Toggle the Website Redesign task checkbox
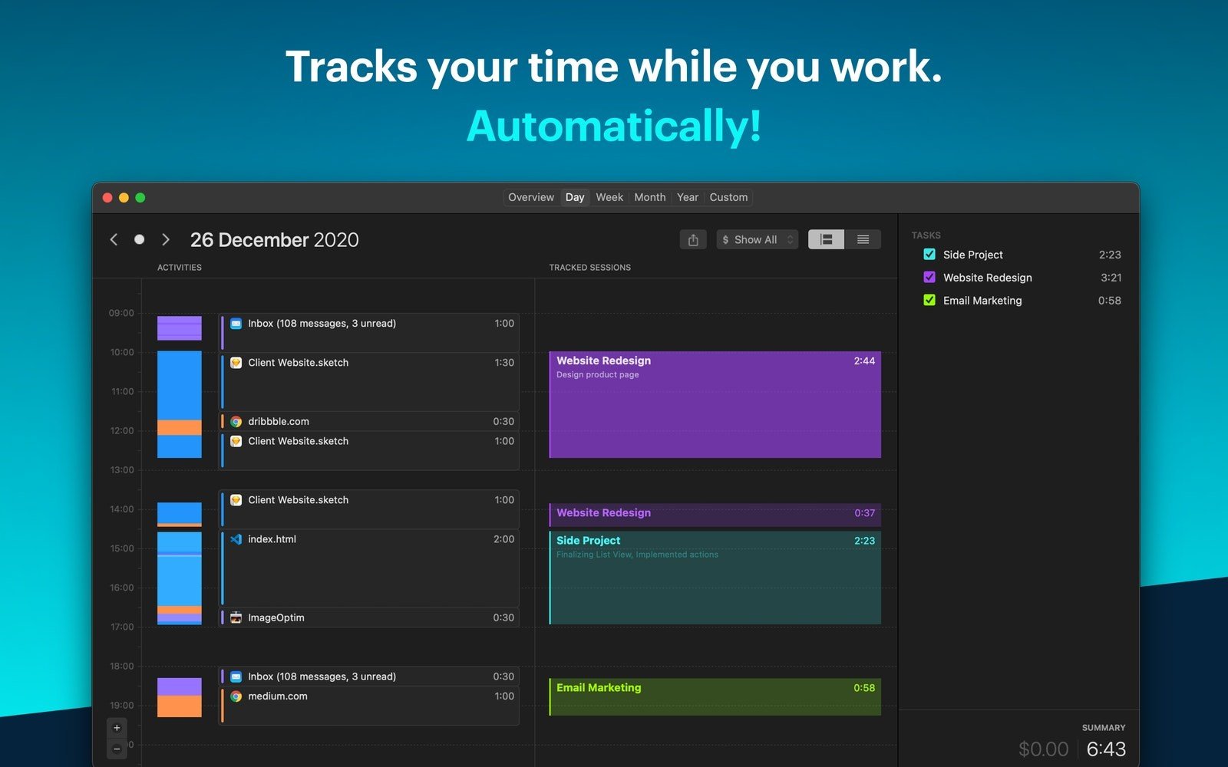Screen dimensions: 1228x767 click(x=929, y=278)
